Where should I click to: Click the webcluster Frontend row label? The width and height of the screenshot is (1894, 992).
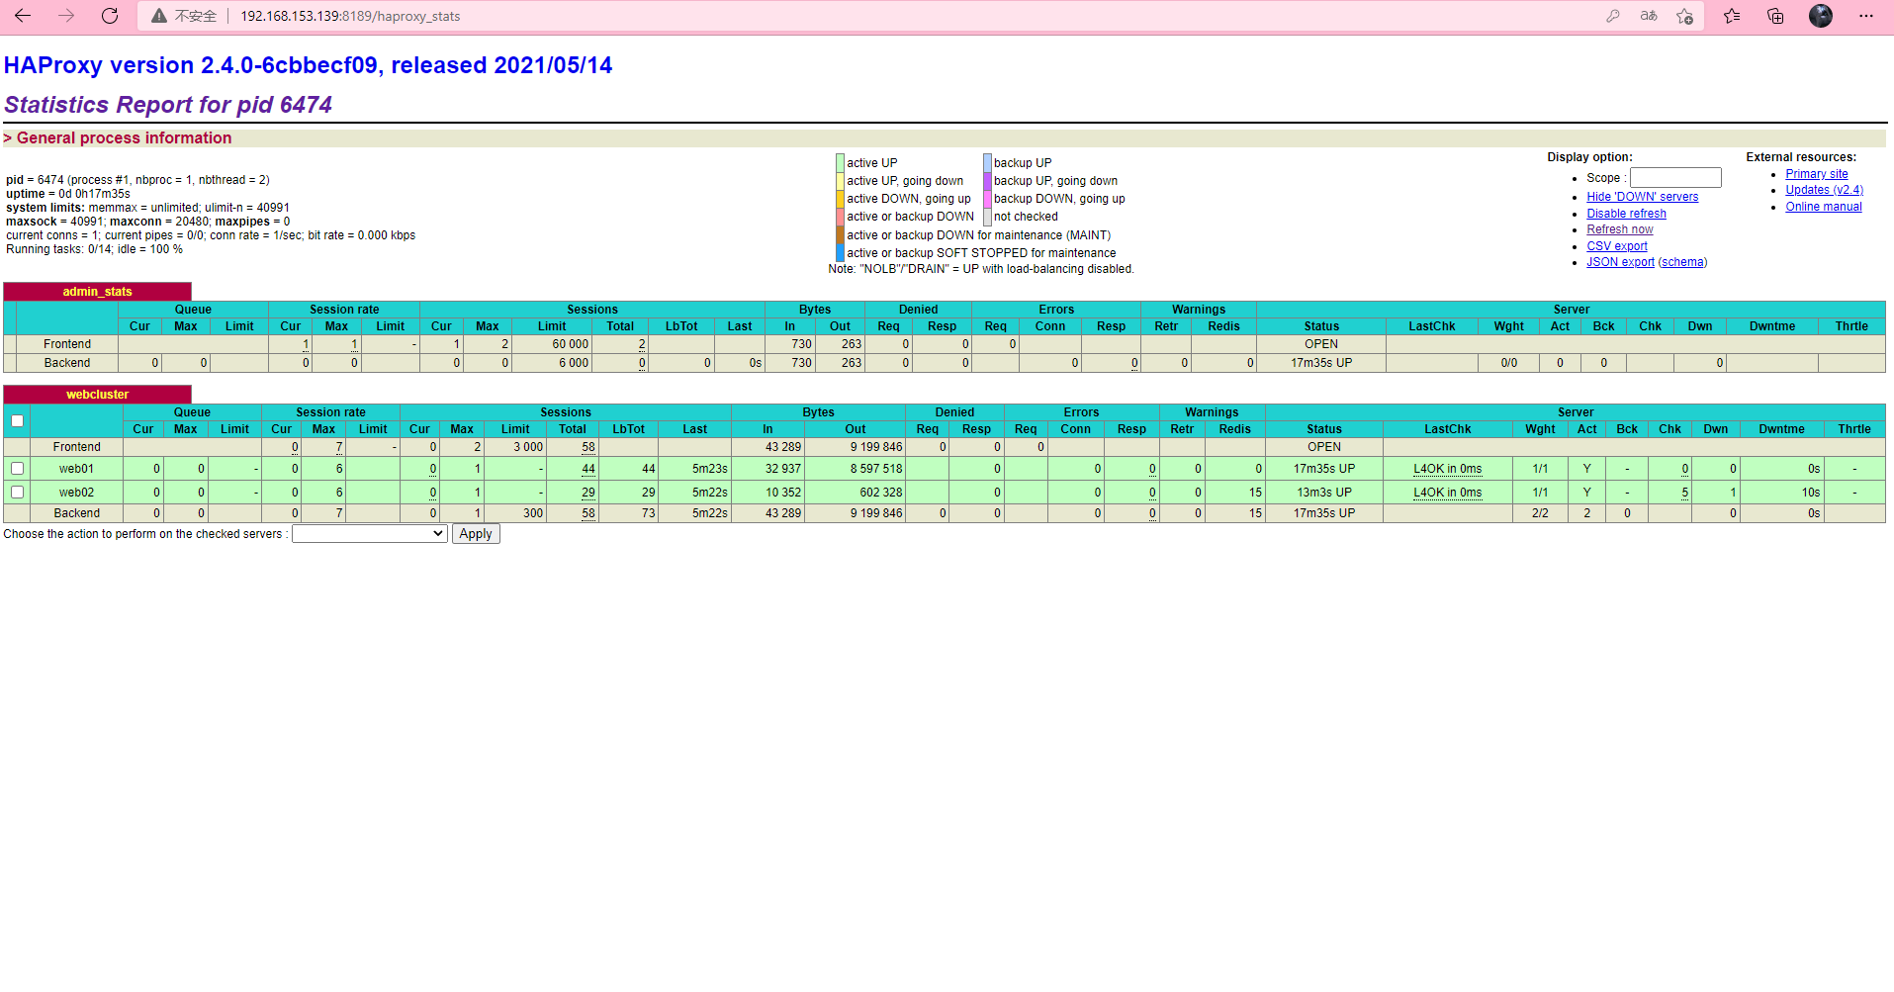point(76,447)
